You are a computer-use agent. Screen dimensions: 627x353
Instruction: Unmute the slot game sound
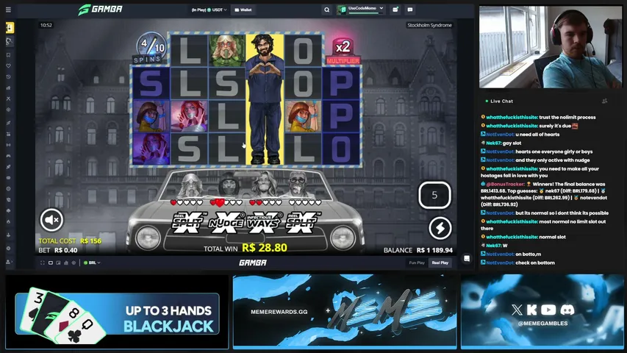click(x=51, y=219)
